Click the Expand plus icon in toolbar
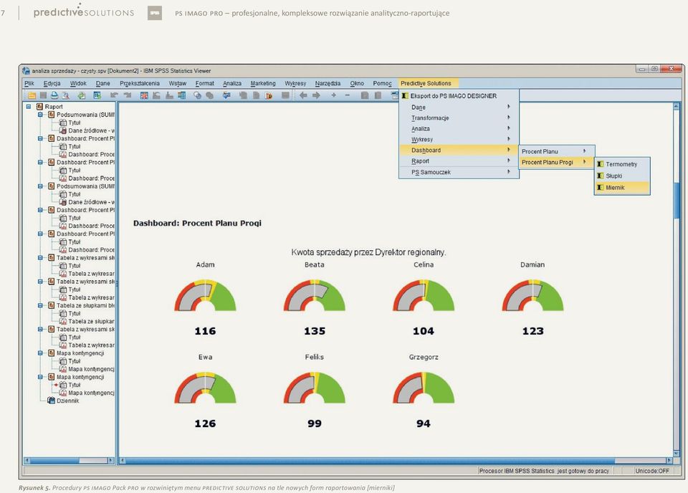The height and width of the screenshot is (493, 688). pyautogui.click(x=334, y=95)
